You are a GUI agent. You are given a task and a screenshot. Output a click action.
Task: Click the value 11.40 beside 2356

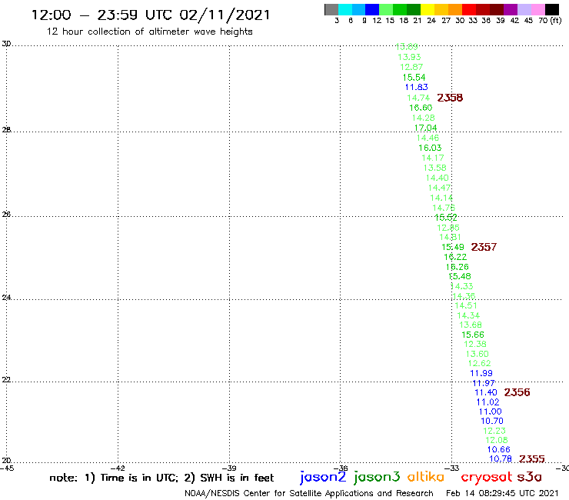click(x=486, y=392)
